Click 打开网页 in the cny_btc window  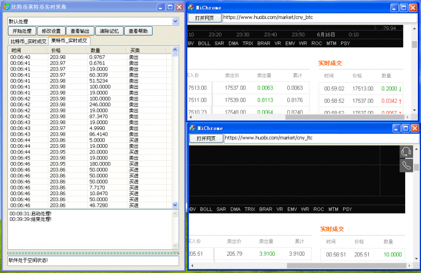(205, 18)
